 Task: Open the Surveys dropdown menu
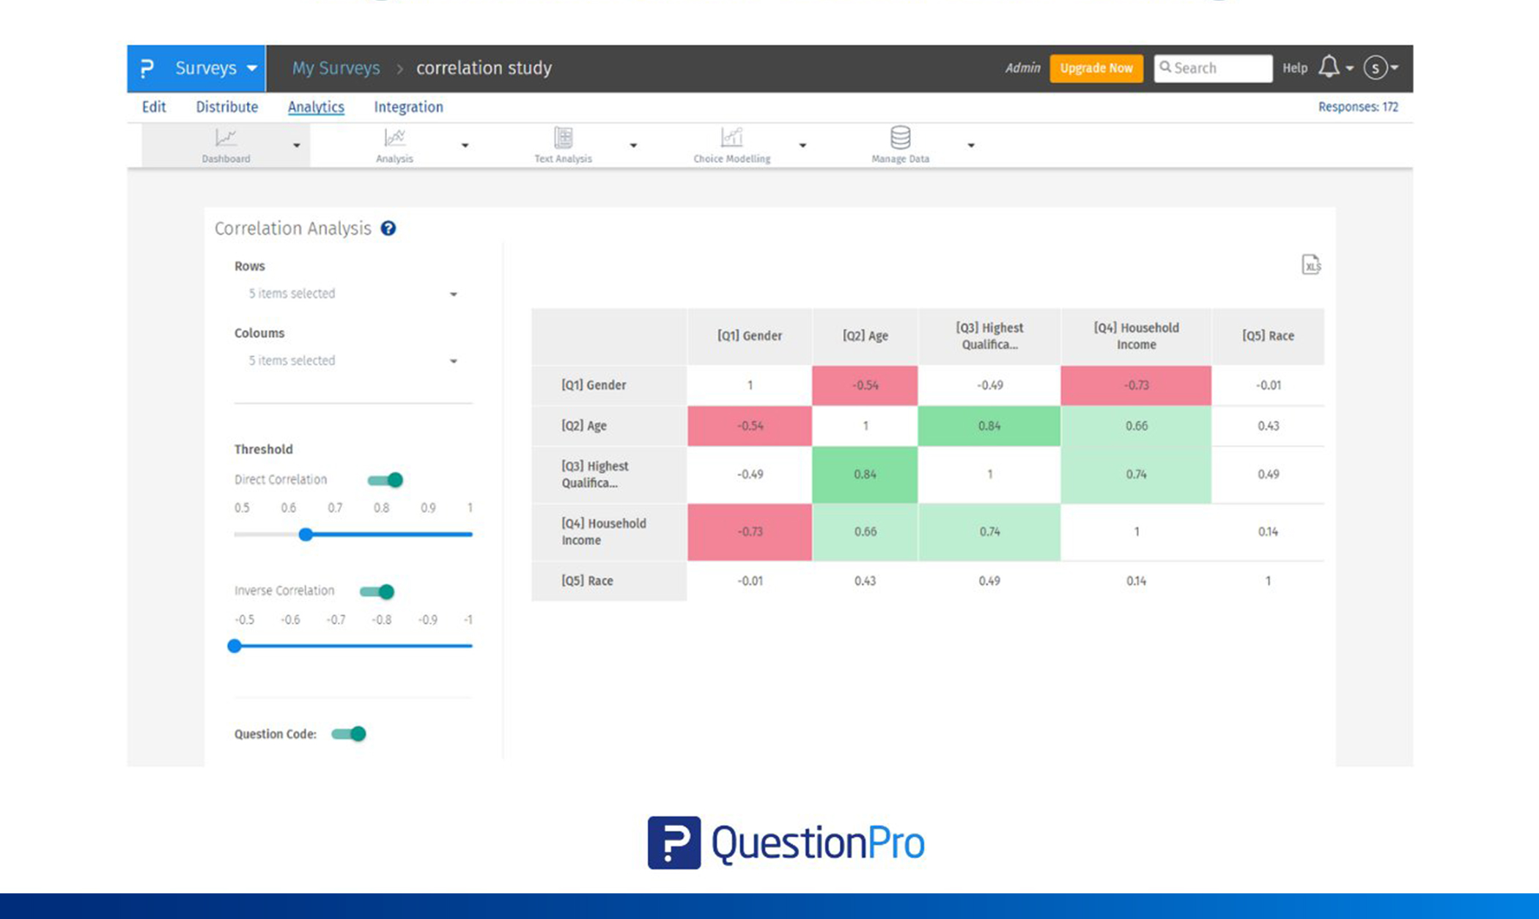click(215, 68)
